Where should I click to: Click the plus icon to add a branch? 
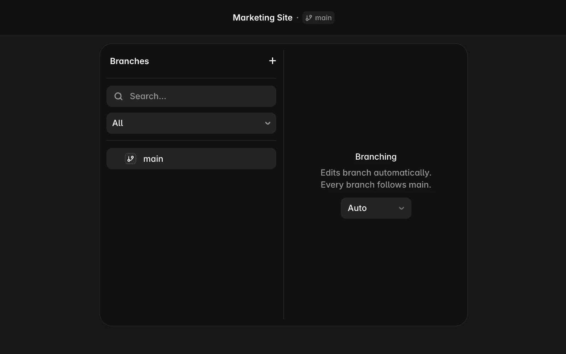pos(272,61)
